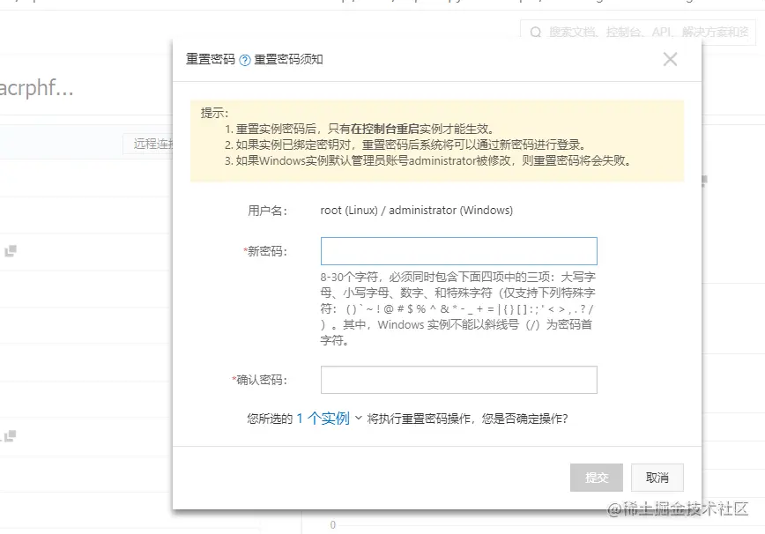This screenshot has height=534, width=765.
Task: Click the password rule text starting 8-30个字符
Action: (x=457, y=308)
